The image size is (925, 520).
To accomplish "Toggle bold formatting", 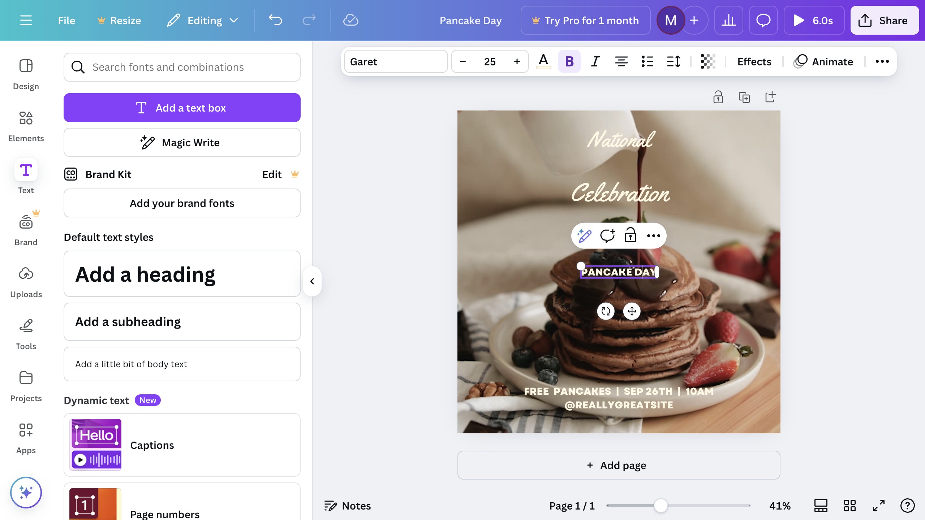I will (x=569, y=61).
